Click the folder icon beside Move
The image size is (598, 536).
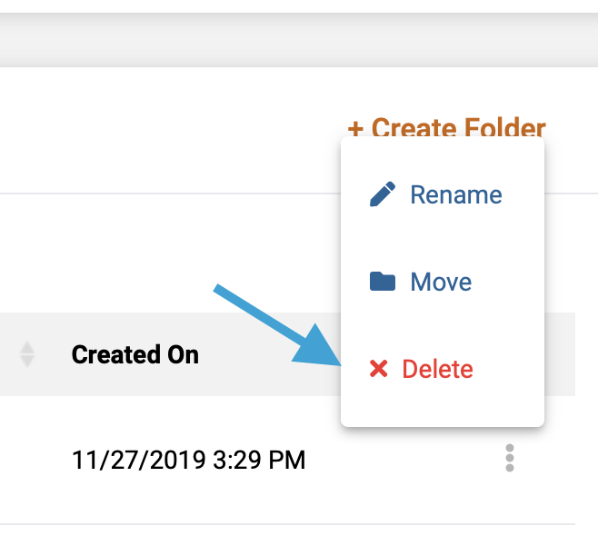coord(383,282)
